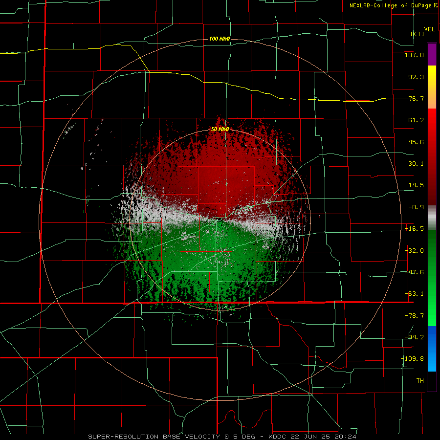Click the [KT] units label
440x440 pixels.
tap(418, 34)
